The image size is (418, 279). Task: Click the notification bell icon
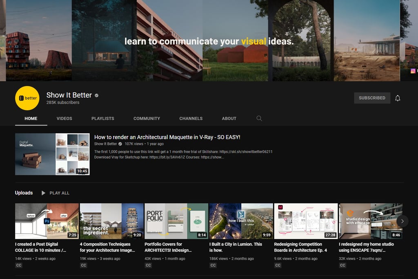[x=398, y=98]
